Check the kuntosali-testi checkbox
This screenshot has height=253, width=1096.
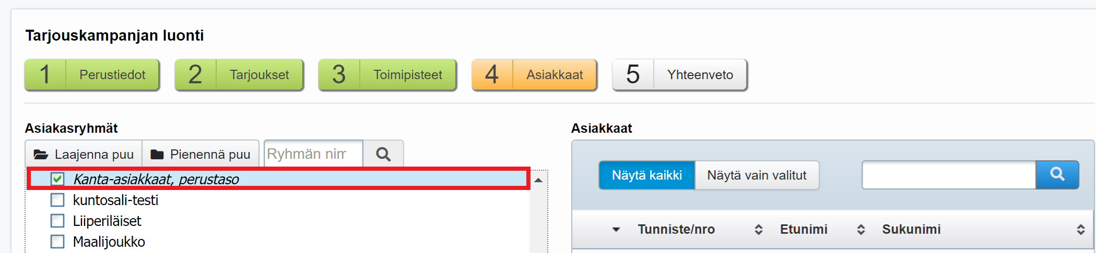click(57, 200)
